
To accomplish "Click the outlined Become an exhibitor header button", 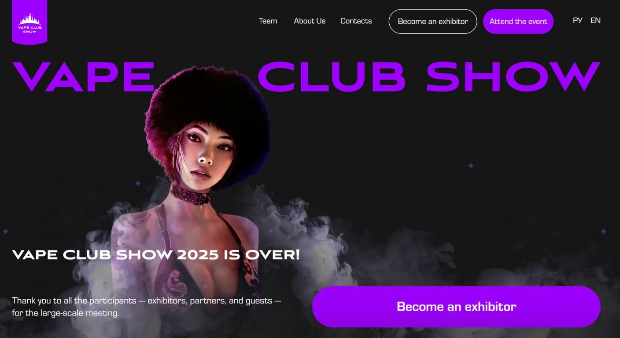I will click(433, 22).
